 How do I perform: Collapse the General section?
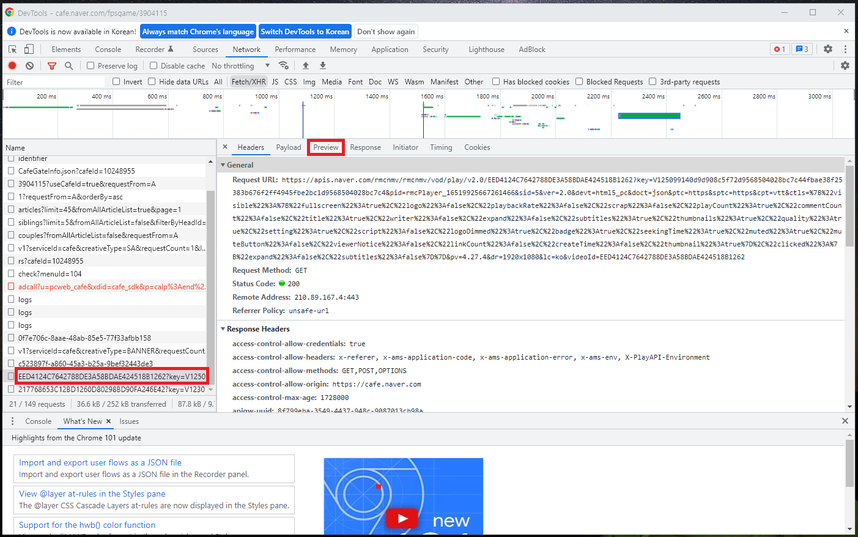tap(223, 165)
